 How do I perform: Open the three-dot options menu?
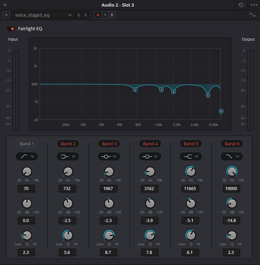click(x=253, y=5)
